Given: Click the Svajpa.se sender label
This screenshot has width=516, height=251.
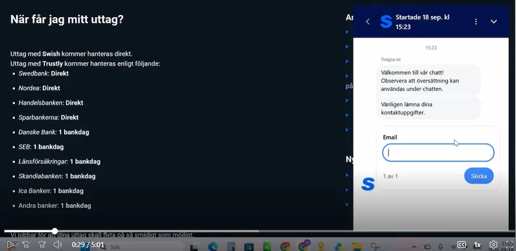Looking at the screenshot, I should click(391, 59).
